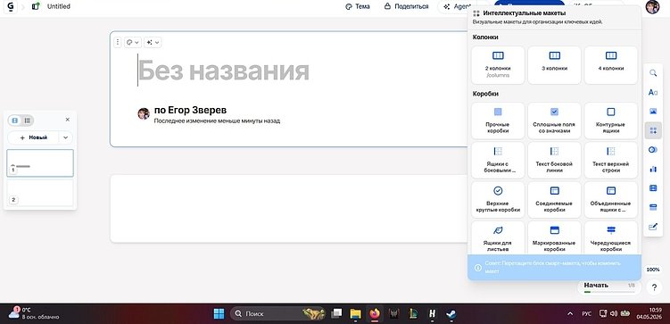Open the weather widget on taskbar
The height and width of the screenshot is (324, 670).
point(33,313)
